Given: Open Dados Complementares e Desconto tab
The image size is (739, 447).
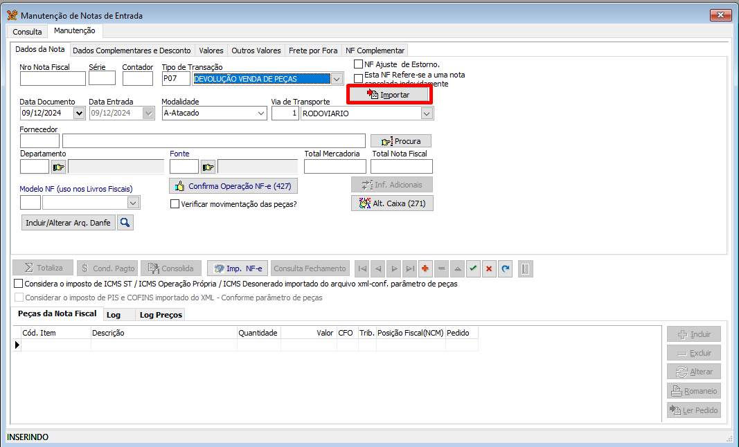Looking at the screenshot, I should 132,51.
